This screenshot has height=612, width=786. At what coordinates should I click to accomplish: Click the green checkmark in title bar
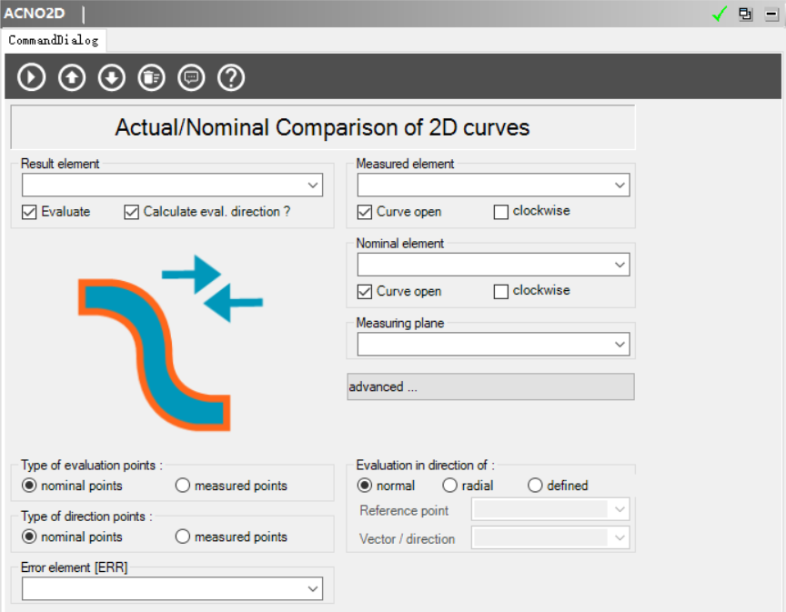tap(720, 14)
